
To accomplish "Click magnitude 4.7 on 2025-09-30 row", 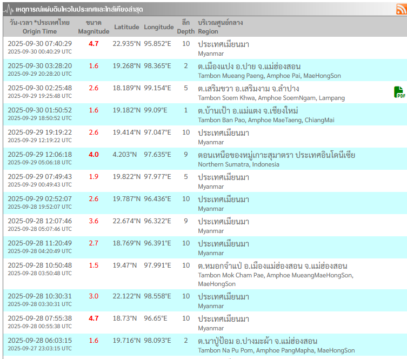I will coord(94,44).
